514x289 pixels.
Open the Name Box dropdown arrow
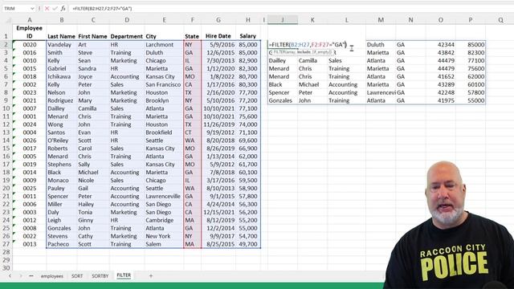[32, 9]
